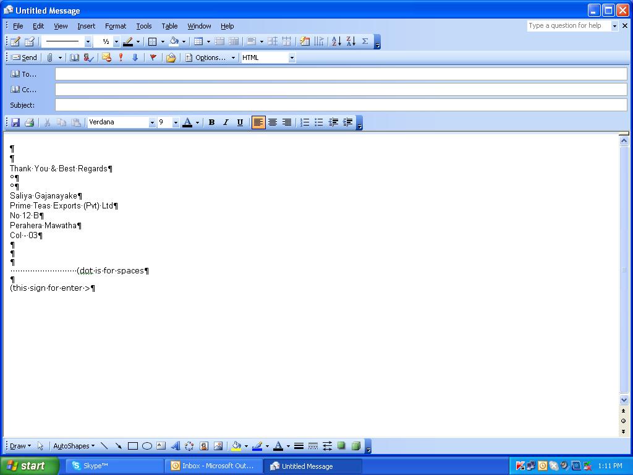Click Decrease Indent icon
Viewport: 633px width, 475px height.
(x=333, y=122)
